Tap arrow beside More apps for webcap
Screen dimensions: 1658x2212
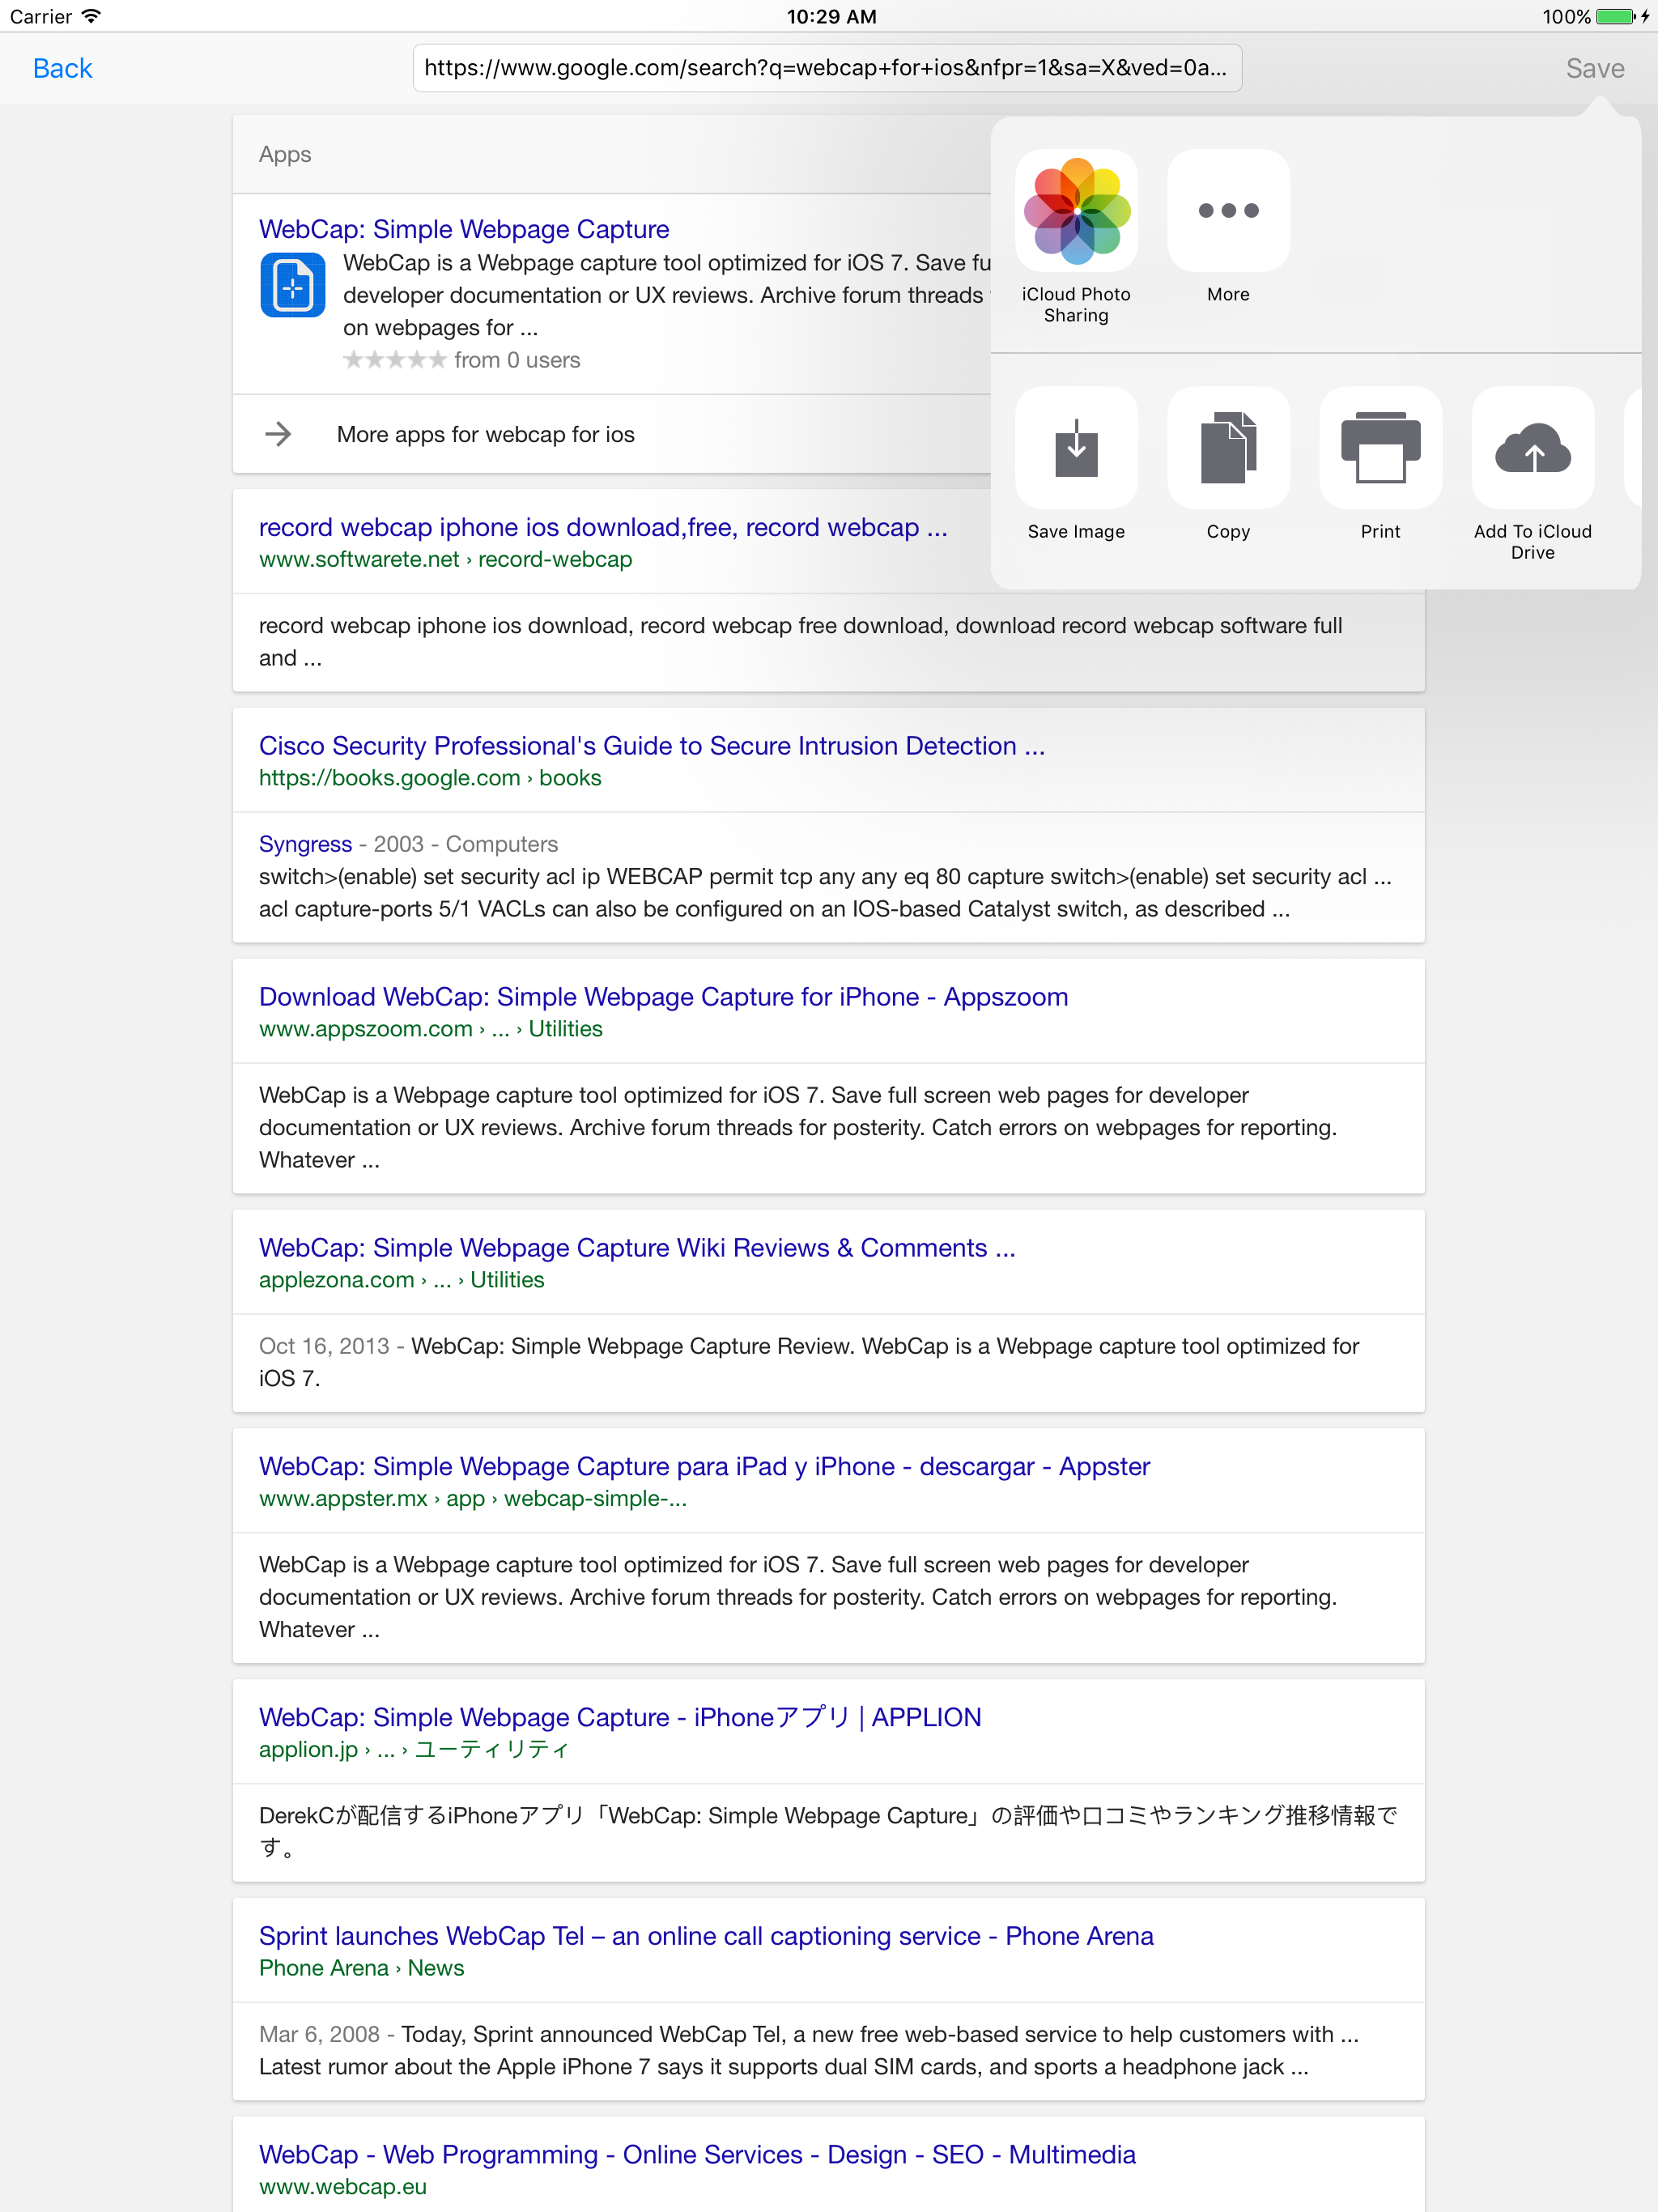pos(278,434)
